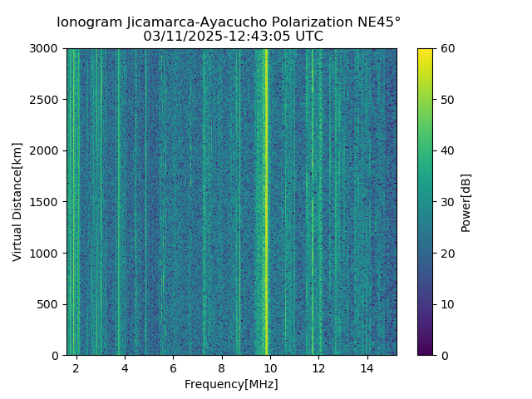Image resolution: width=532 pixels, height=399 pixels.
Task: Click the 2500 tick label on y-axis
Action: coord(43,100)
